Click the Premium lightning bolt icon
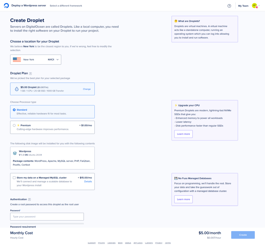The image size is (265, 247). click(18, 125)
